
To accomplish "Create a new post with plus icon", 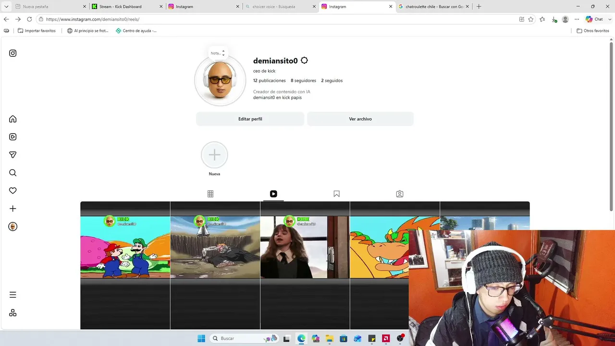I will tap(13, 209).
